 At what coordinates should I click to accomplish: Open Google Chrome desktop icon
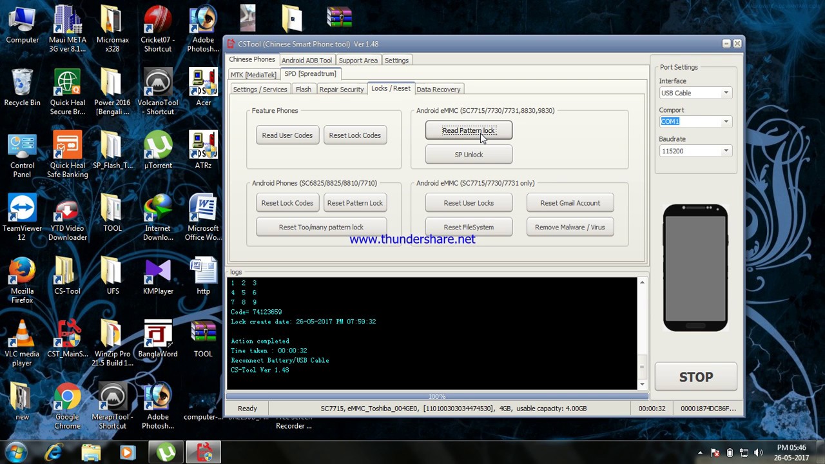pos(67,406)
